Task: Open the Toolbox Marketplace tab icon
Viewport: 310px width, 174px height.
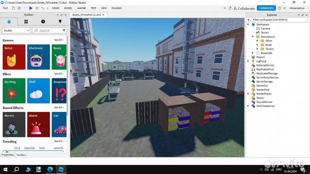Action: coord(9,21)
